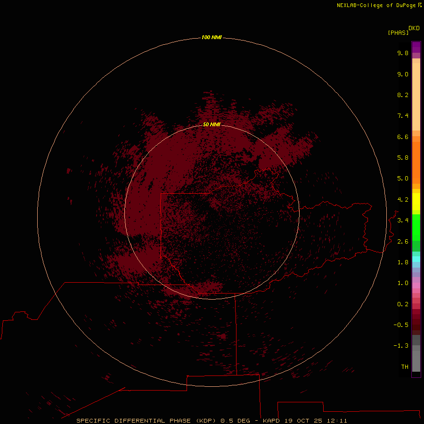Click the pink color scale band
424x424 pixels.
pyautogui.click(x=416, y=285)
